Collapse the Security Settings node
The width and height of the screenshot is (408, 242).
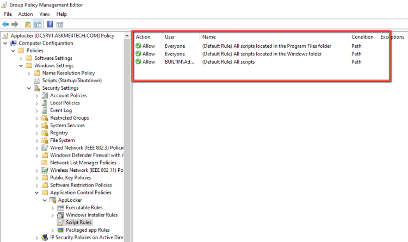pyautogui.click(x=29, y=88)
